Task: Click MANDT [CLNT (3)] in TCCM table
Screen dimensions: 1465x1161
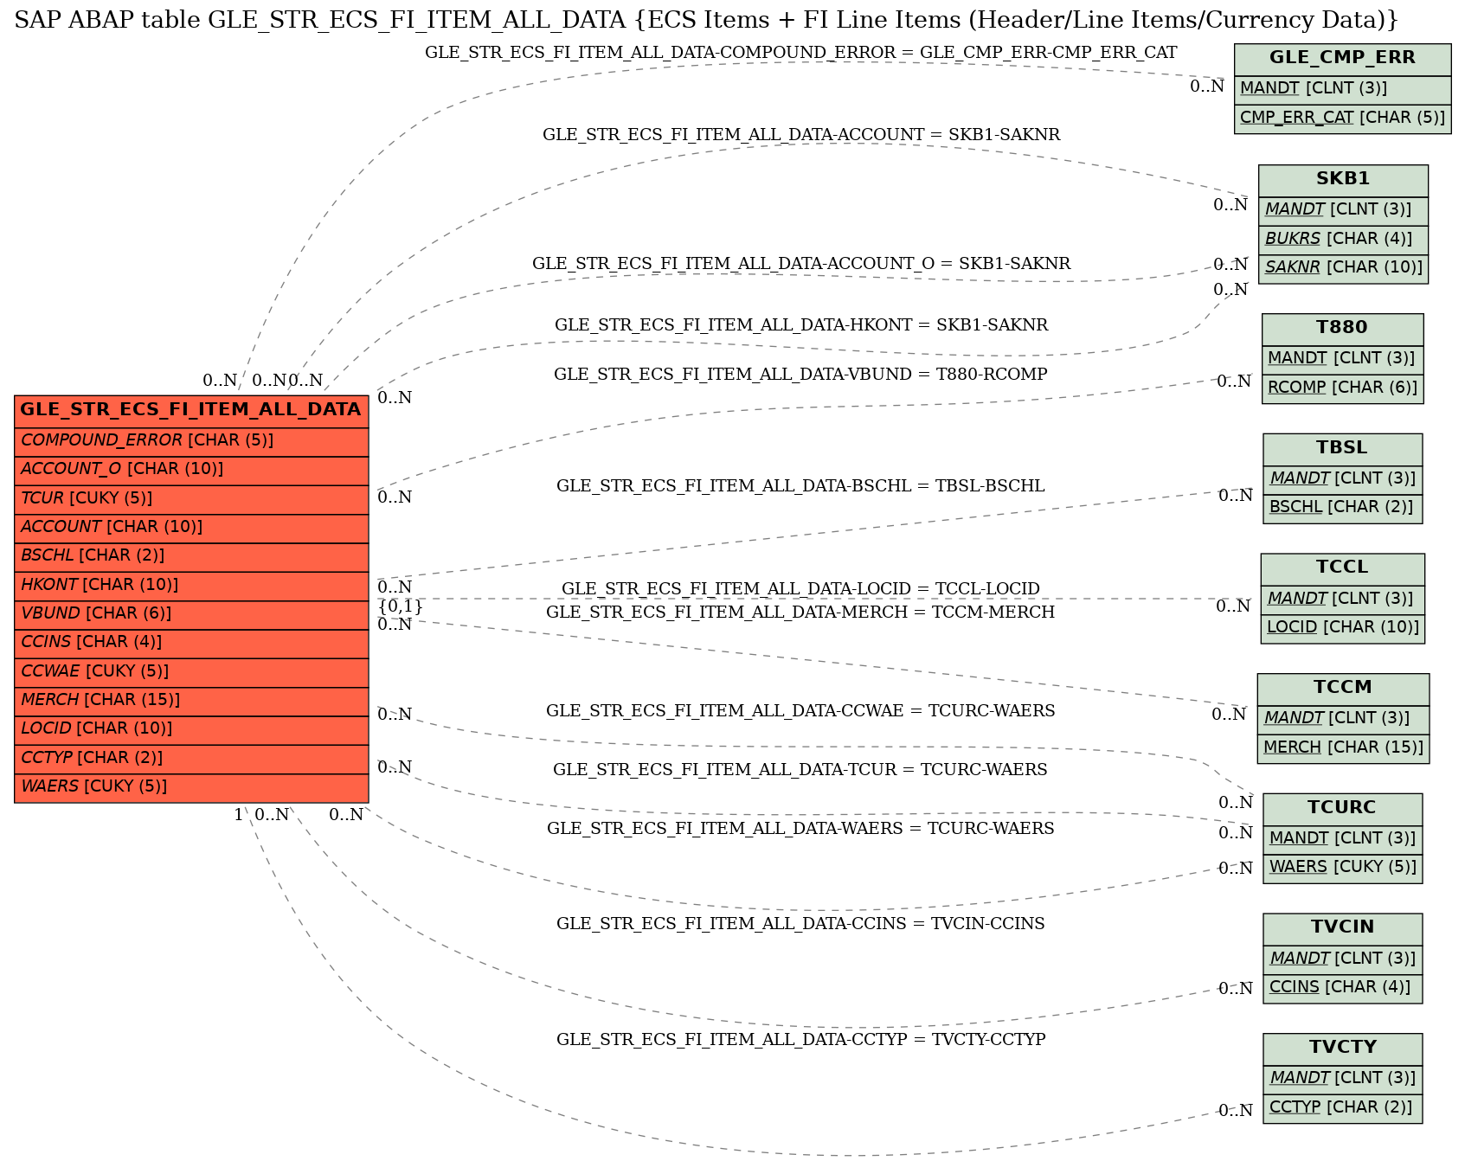Action: click(x=1343, y=719)
